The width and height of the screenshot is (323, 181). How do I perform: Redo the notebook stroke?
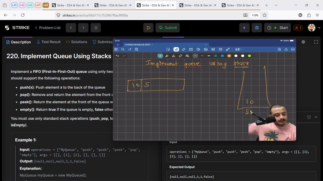(124, 56)
